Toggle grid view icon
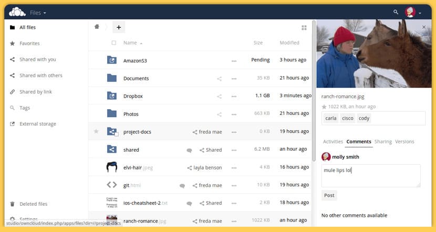 pos(304,27)
